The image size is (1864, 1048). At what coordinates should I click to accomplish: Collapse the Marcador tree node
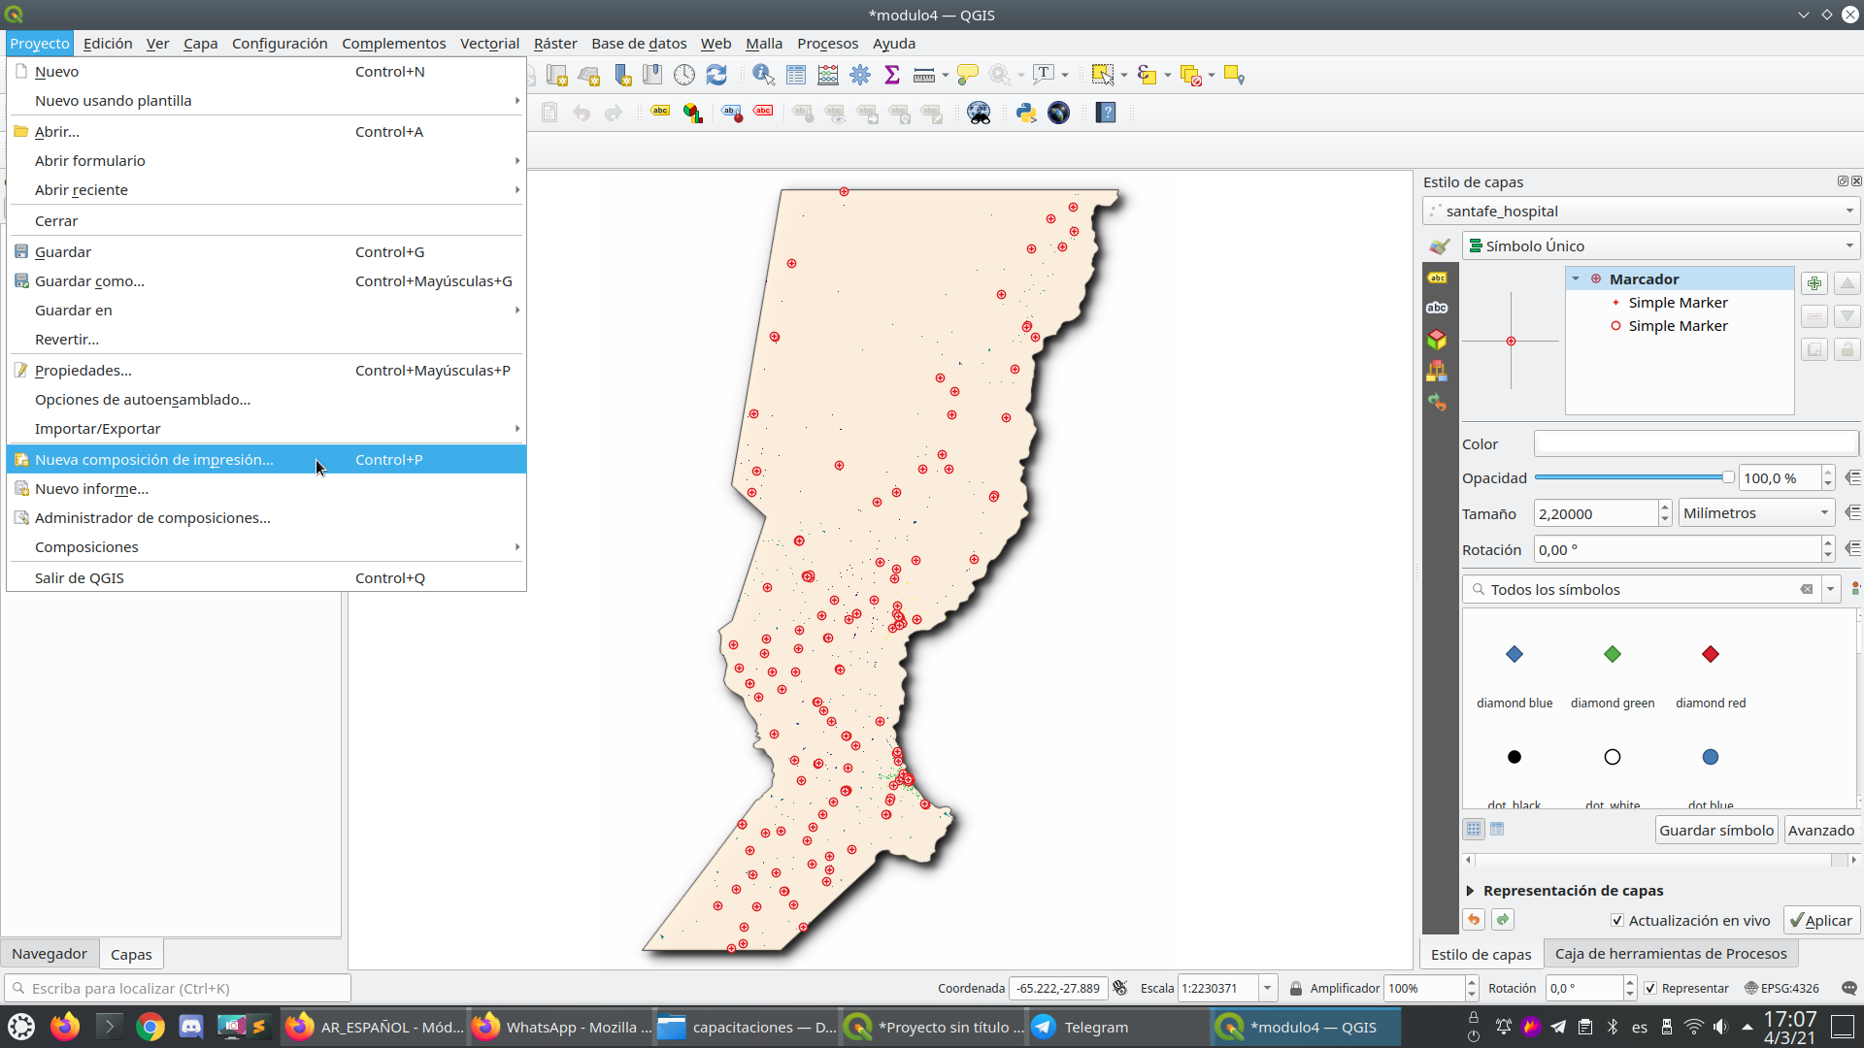pos(1576,279)
